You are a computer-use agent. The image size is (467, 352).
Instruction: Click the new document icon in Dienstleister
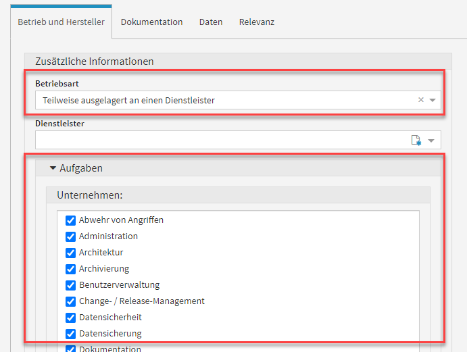(x=416, y=140)
